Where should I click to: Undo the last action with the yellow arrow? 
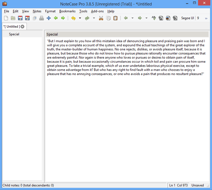[x=74, y=18]
